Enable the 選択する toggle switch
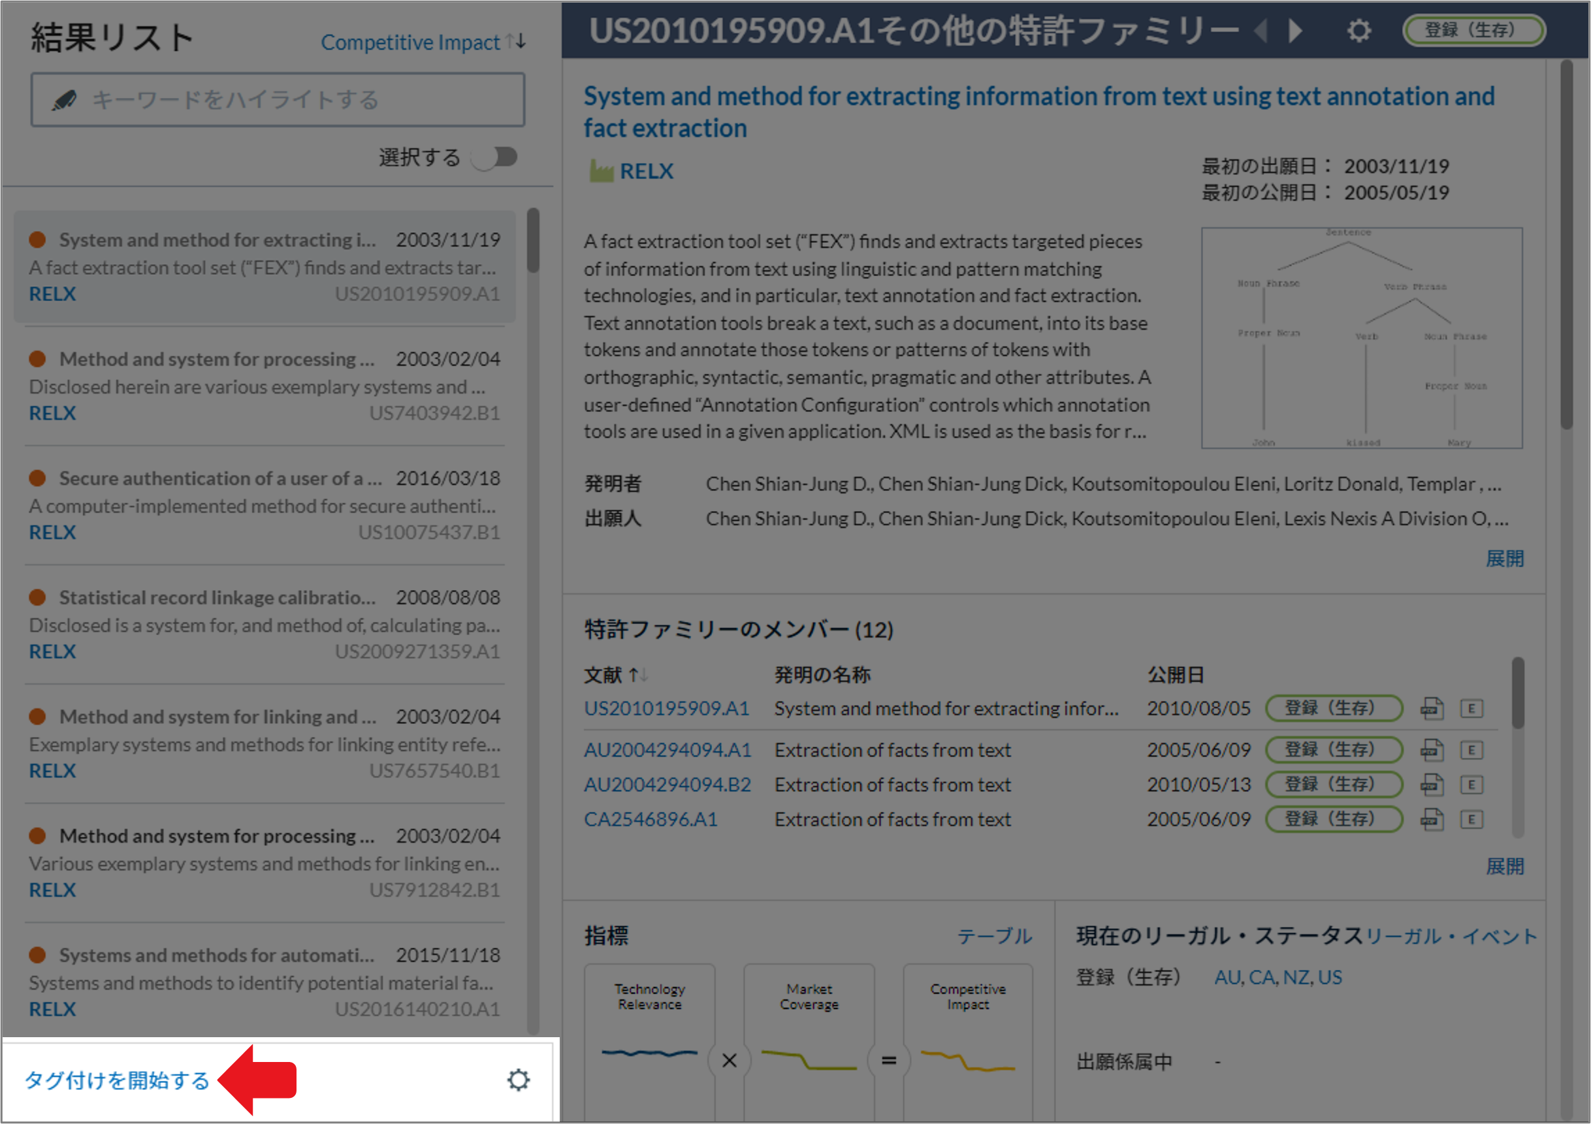 (496, 157)
